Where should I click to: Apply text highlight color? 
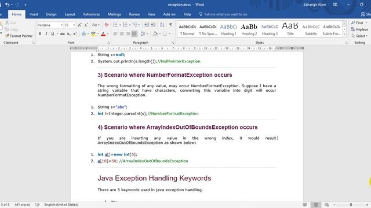click(x=93, y=34)
